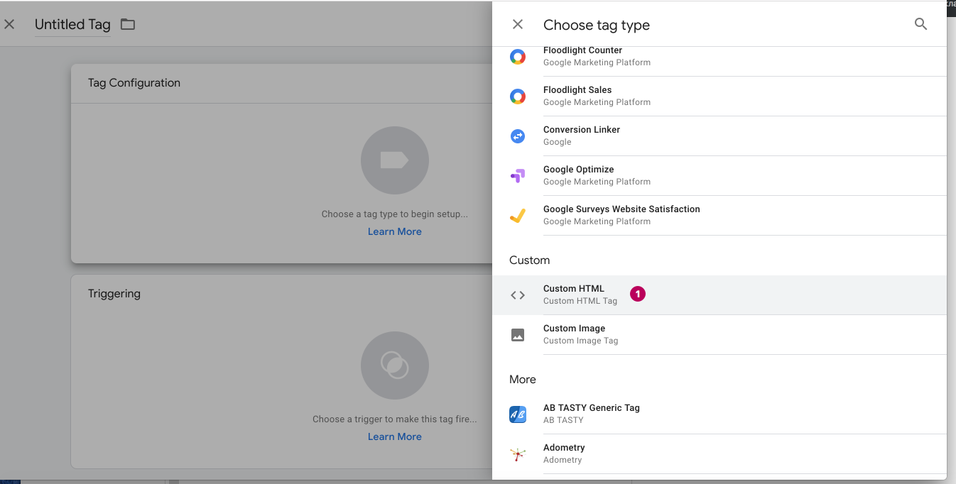Click the folder icon beside Untitled Tag
The width and height of the screenshot is (956, 484).
(128, 25)
